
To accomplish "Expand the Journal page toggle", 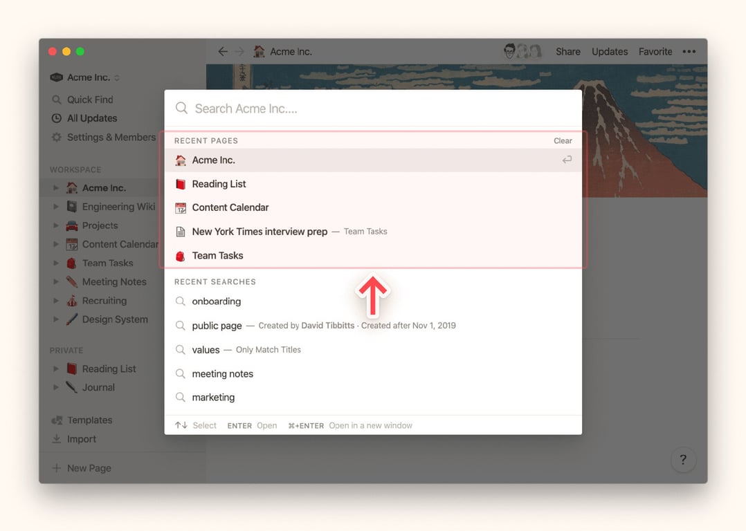I will click(x=56, y=388).
